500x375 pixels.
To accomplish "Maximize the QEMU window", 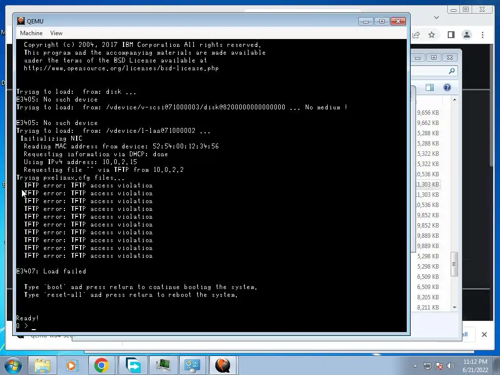I will pos(382,21).
